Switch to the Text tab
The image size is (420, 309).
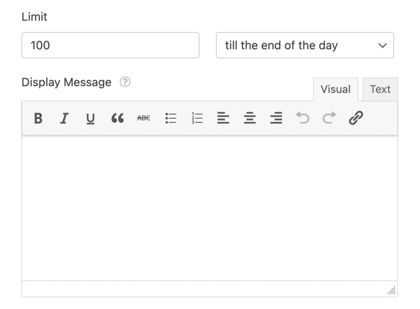pos(380,89)
